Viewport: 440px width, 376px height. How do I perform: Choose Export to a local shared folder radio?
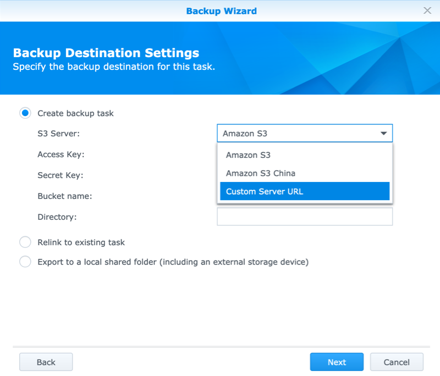click(25, 262)
